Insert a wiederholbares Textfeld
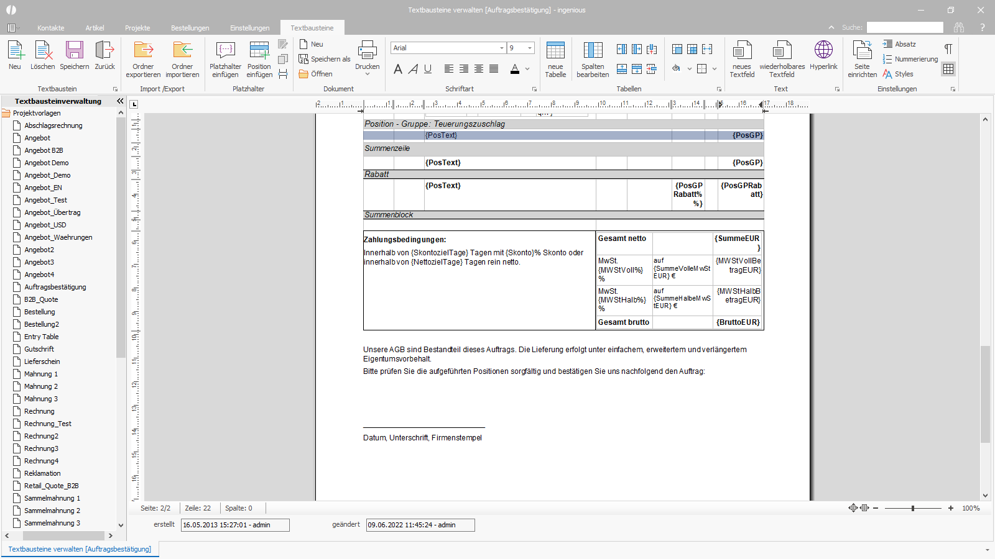995x559 pixels. point(782,60)
